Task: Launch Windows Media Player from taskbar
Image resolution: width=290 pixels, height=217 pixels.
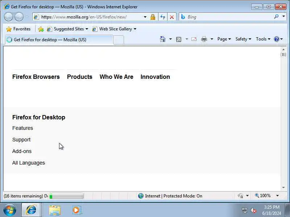Action: (x=76, y=210)
